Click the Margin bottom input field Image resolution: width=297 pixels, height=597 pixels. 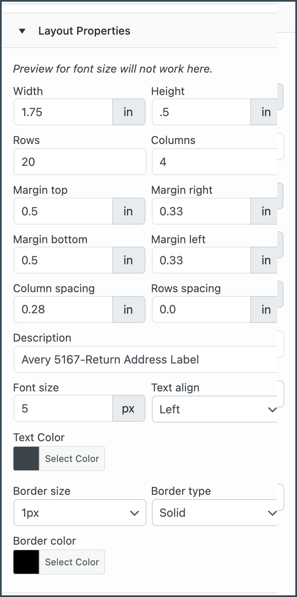click(63, 260)
